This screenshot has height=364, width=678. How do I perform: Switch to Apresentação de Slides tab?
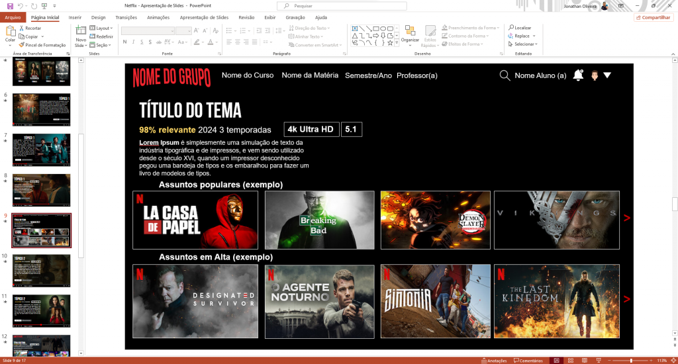204,17
